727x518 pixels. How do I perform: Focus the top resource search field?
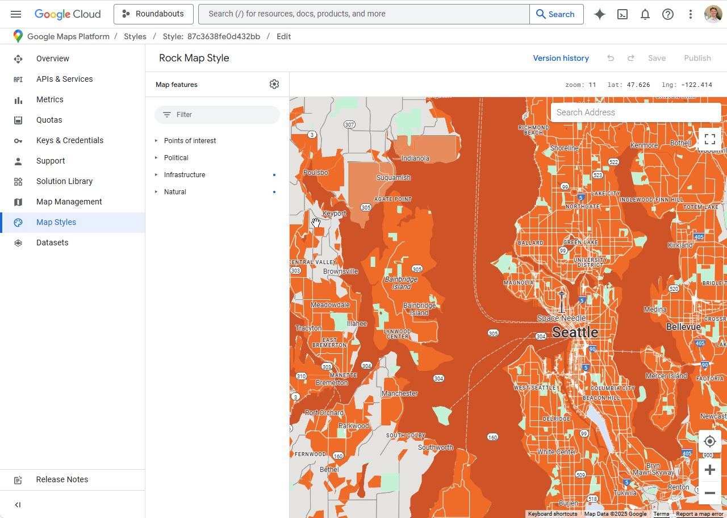click(x=363, y=14)
